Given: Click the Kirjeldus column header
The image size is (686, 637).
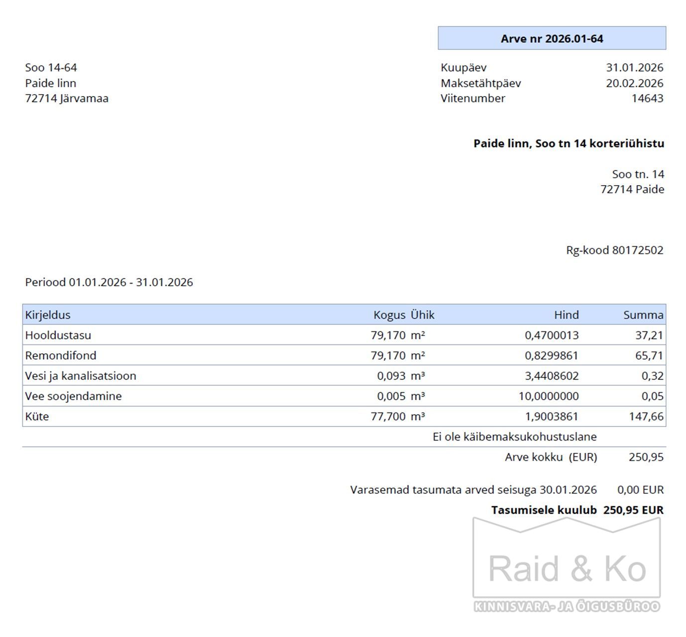Looking at the screenshot, I should click(48, 315).
